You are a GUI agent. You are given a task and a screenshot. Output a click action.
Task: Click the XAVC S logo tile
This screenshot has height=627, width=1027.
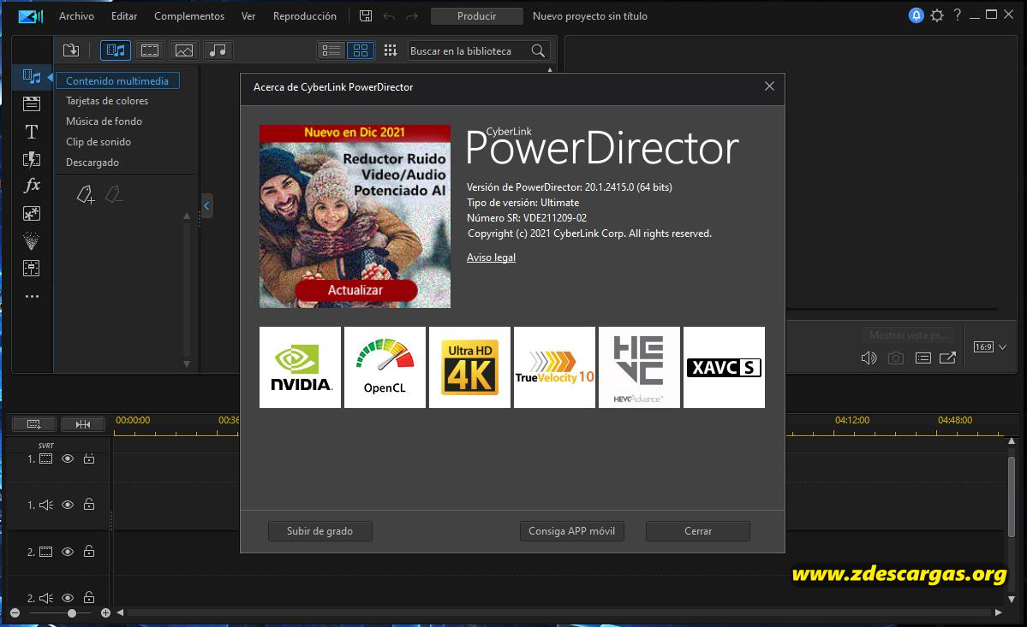[725, 368]
